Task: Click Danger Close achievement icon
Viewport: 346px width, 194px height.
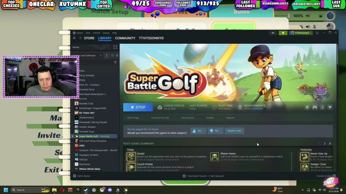Action: [305, 167]
